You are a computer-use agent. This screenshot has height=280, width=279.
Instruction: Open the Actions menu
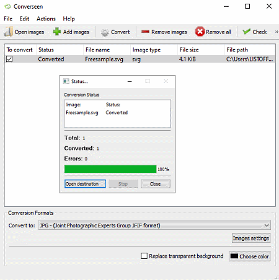tap(46, 19)
